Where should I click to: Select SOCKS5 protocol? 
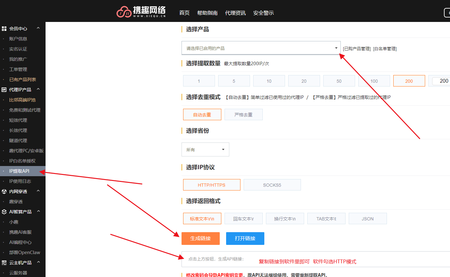[272, 184]
